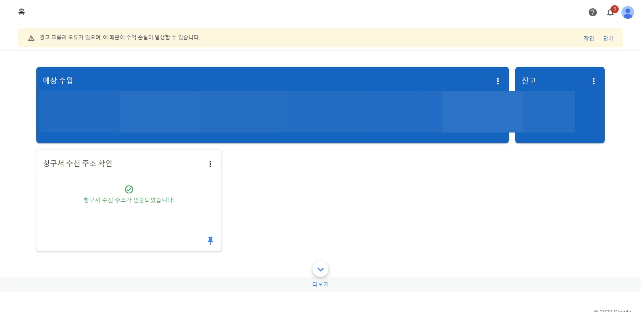This screenshot has height=312, width=641.
Task: Click the 홈 page title
Action: pos(22,12)
